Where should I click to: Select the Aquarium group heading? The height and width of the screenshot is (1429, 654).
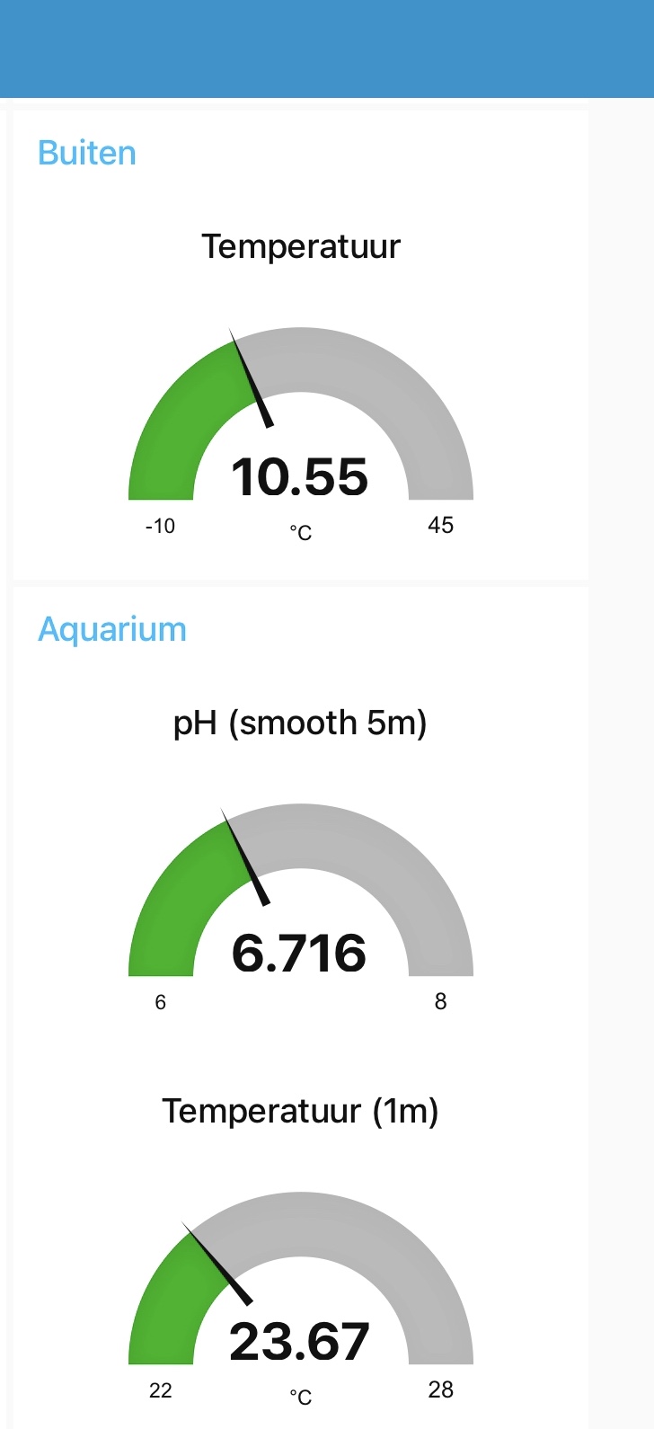pos(112,629)
